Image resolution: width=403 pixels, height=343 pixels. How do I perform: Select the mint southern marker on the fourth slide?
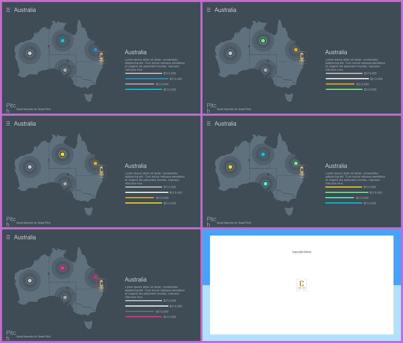[265, 184]
